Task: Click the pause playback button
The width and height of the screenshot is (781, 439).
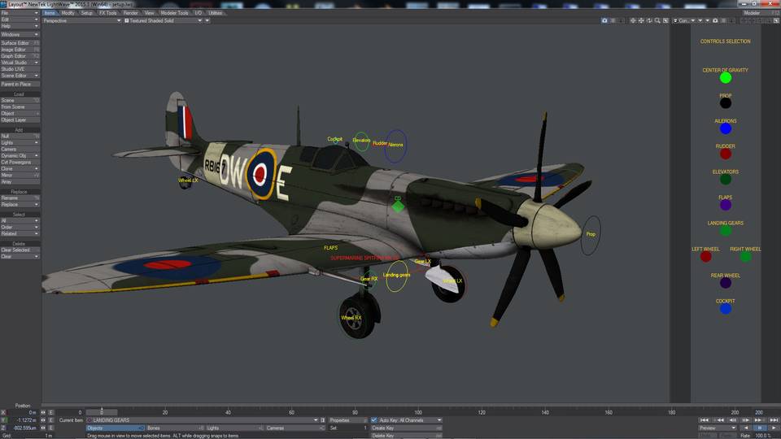Action: click(x=760, y=428)
